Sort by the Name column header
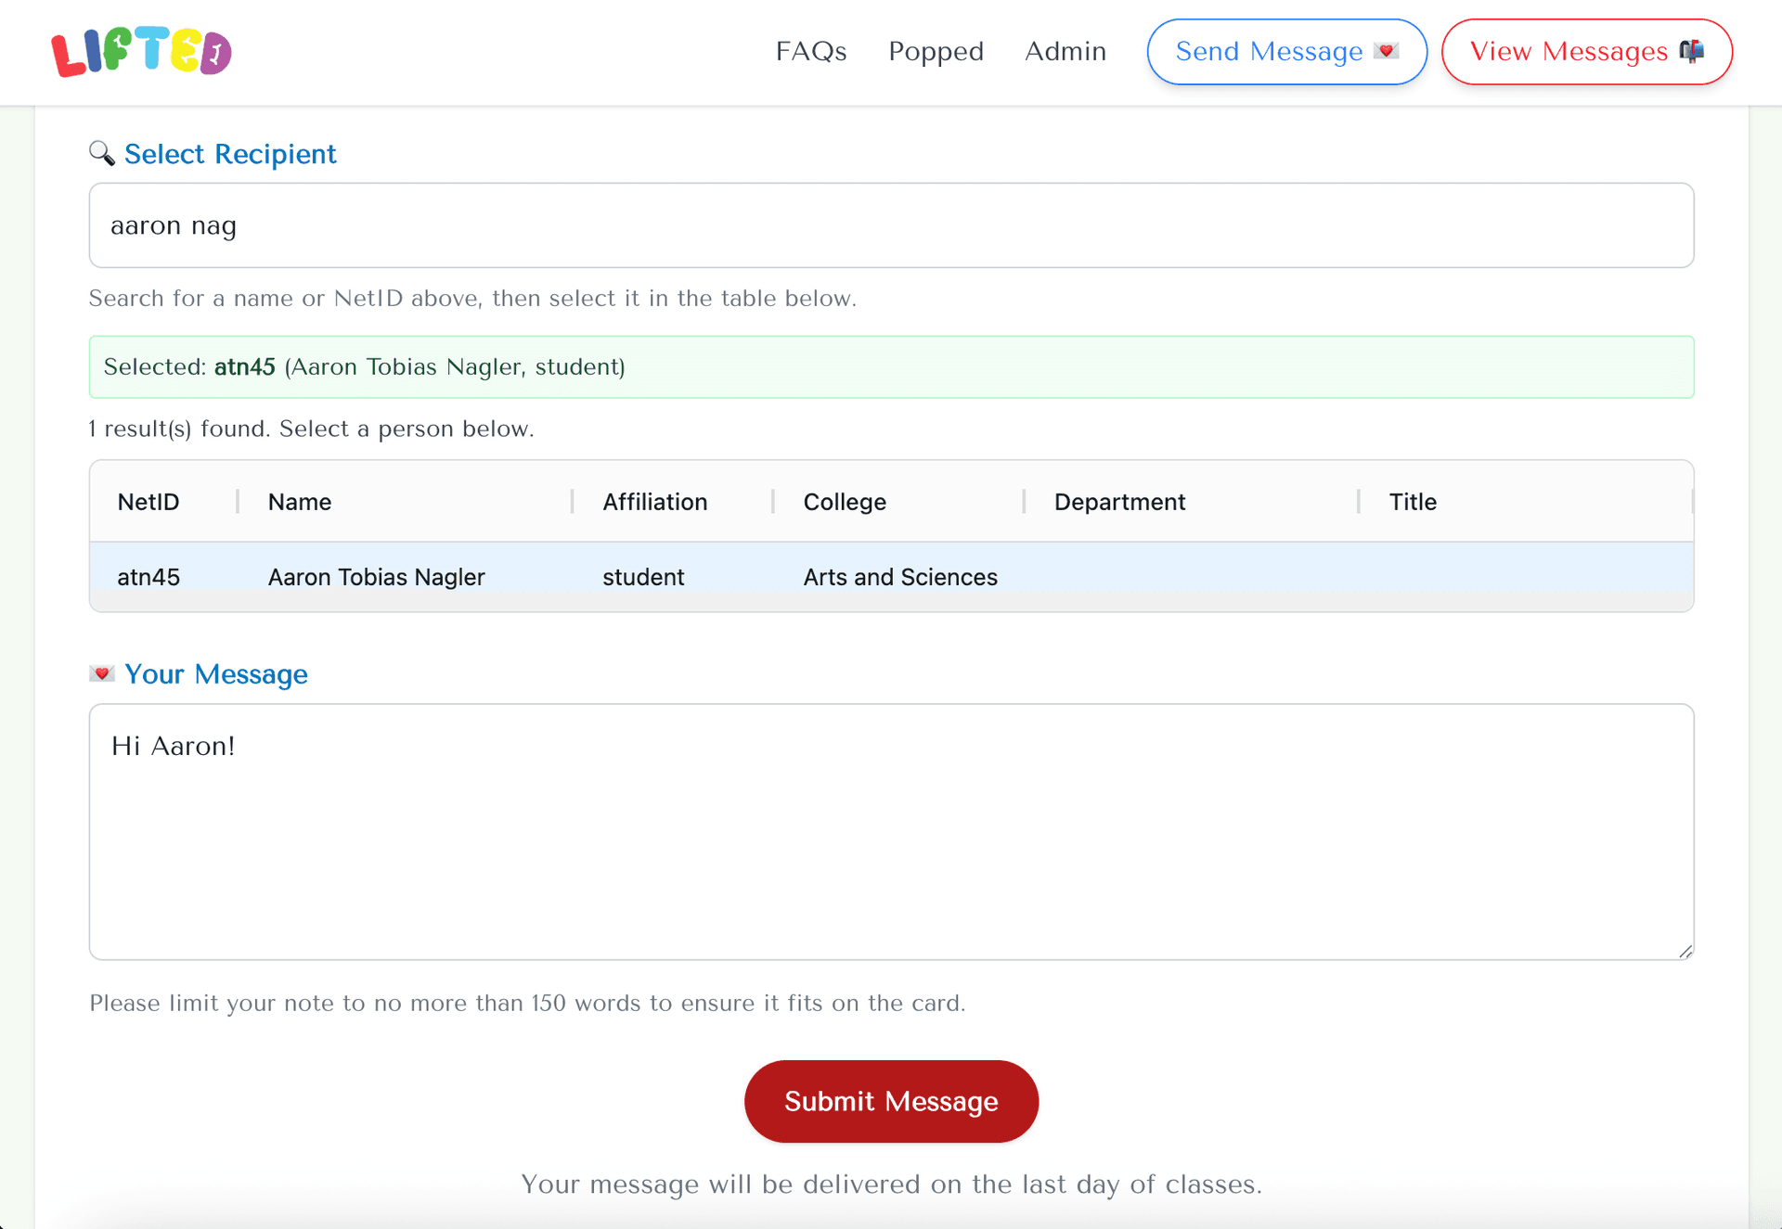This screenshot has width=1782, height=1229. point(300,502)
